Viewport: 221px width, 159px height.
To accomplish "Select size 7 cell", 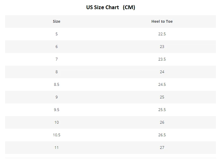I will click(57, 59).
